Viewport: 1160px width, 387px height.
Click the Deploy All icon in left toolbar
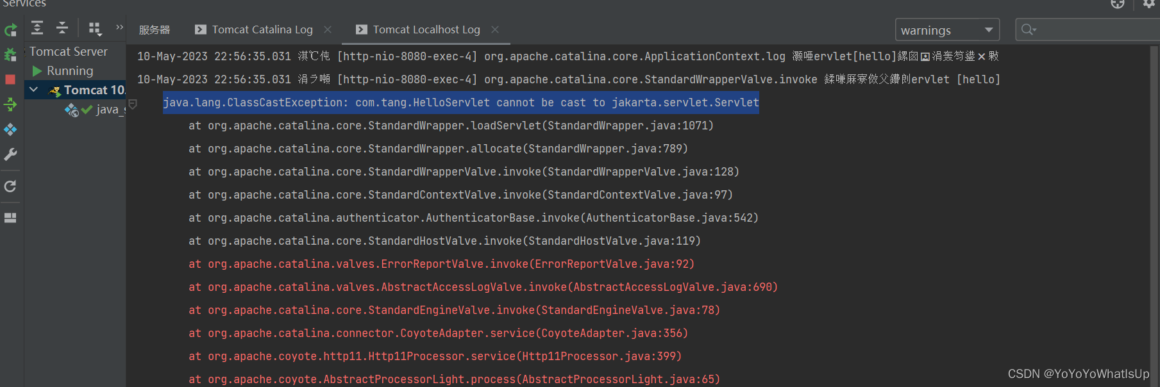[x=10, y=104]
